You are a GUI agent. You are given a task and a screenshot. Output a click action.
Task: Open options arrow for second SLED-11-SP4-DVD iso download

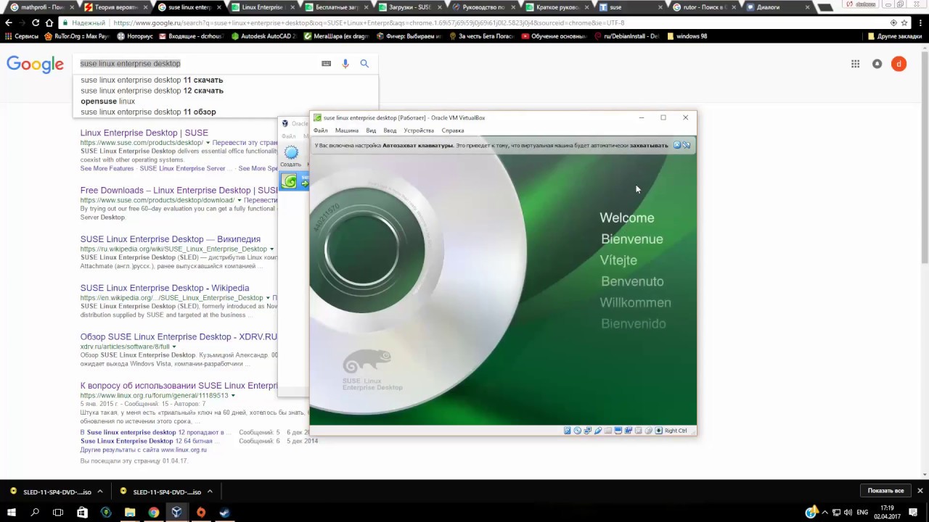210,492
